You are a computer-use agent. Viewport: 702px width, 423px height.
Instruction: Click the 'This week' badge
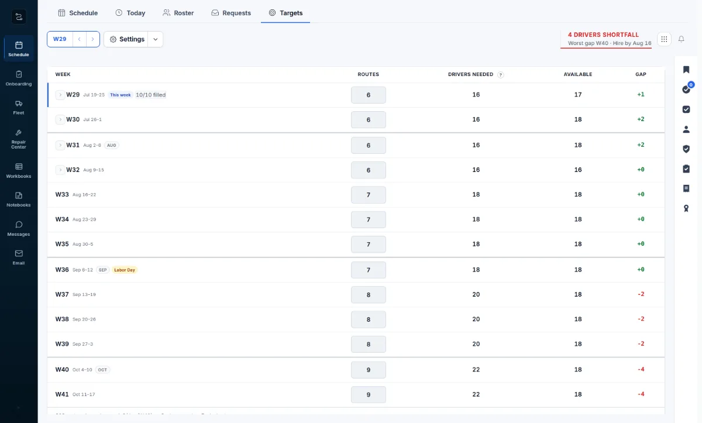(x=121, y=95)
